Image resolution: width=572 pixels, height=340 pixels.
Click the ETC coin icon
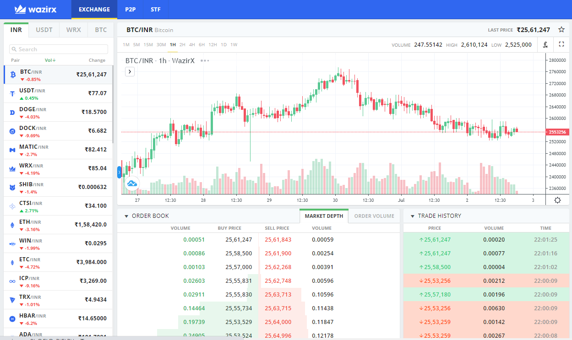pyautogui.click(x=12, y=262)
